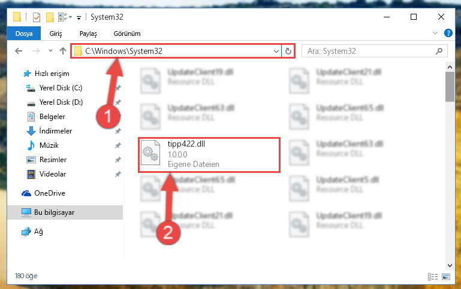461x289 pixels.
Task: Open the Help question mark icon
Action: 448,33
